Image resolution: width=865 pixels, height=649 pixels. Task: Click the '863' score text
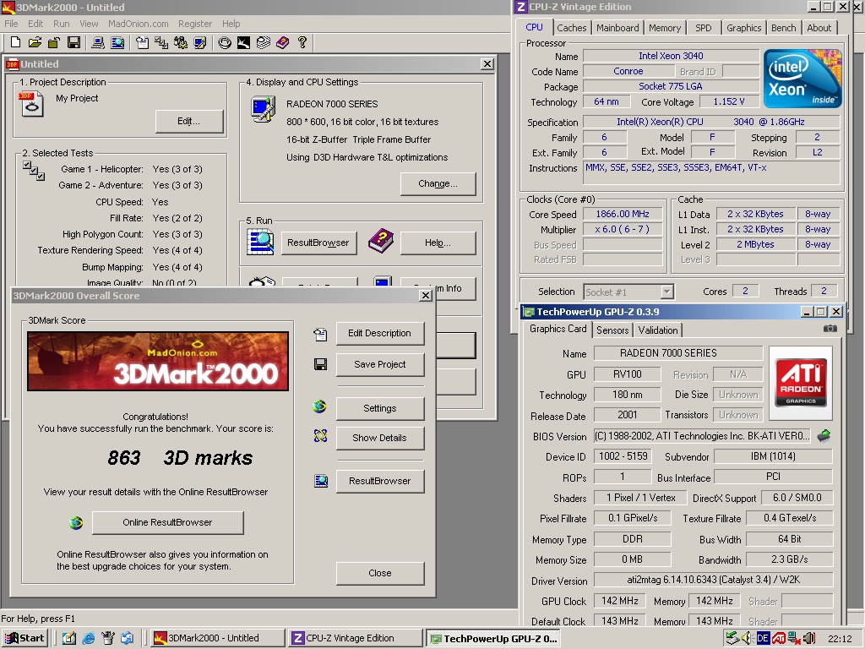click(x=124, y=457)
